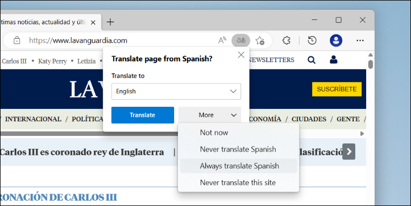The image size is (411, 206).
Task: Select Never translate Spanish option
Action: click(238, 149)
